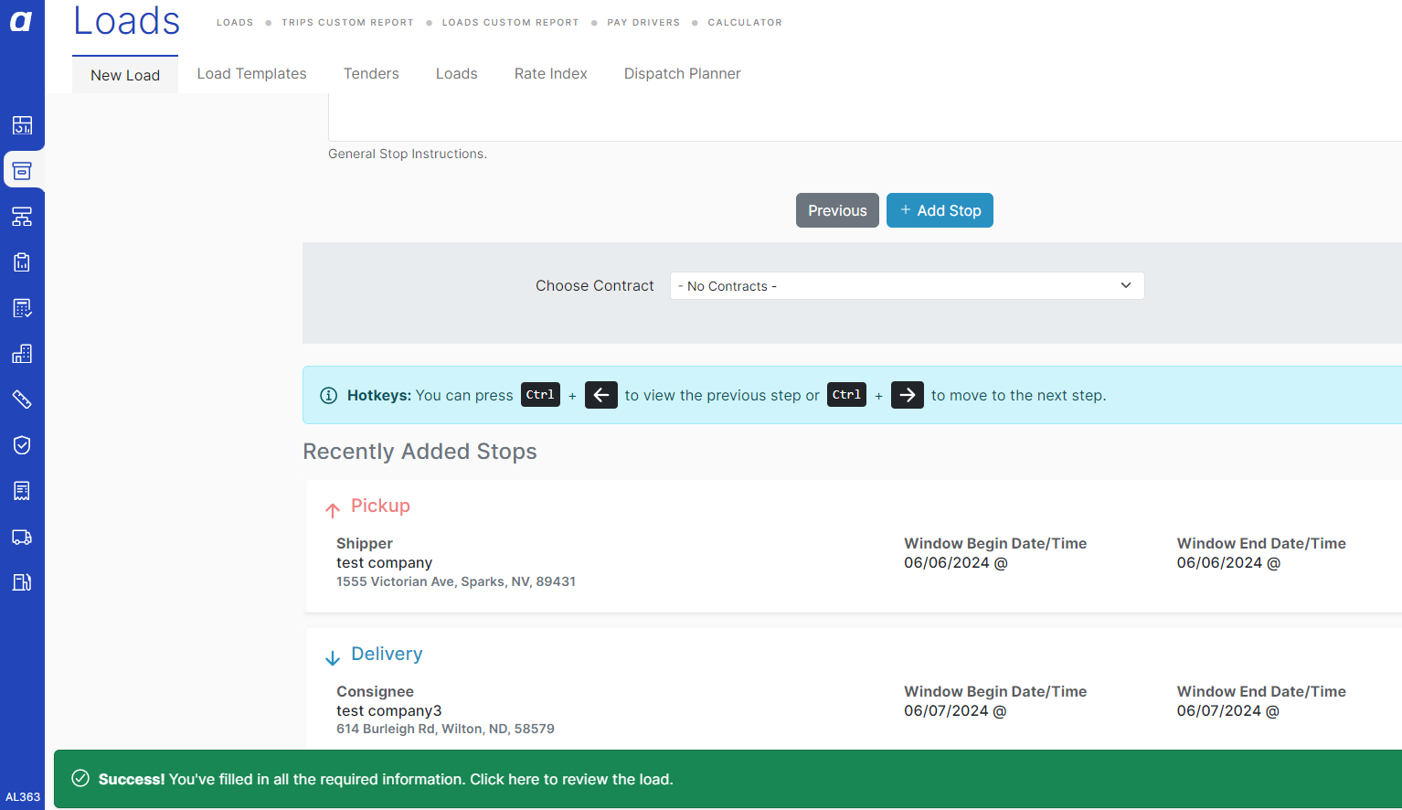Open the hierarchy diagram sidebar icon

pyautogui.click(x=22, y=217)
